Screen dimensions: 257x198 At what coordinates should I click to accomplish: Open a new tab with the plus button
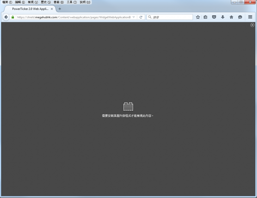coord(60,9)
